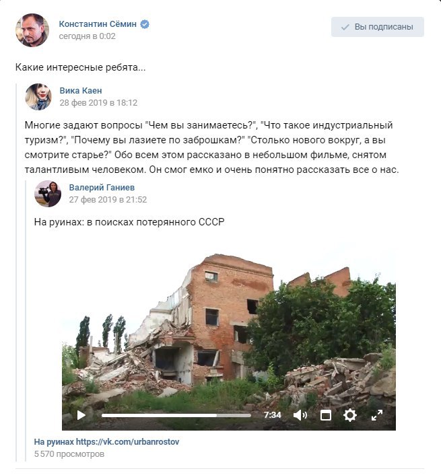Viewport: 441px width, 475px height.
Task: Open the Вика Каен profile link
Action: tap(81, 91)
